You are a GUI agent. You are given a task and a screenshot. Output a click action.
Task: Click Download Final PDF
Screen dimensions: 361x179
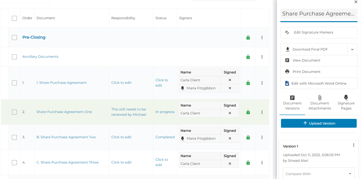[313, 49]
